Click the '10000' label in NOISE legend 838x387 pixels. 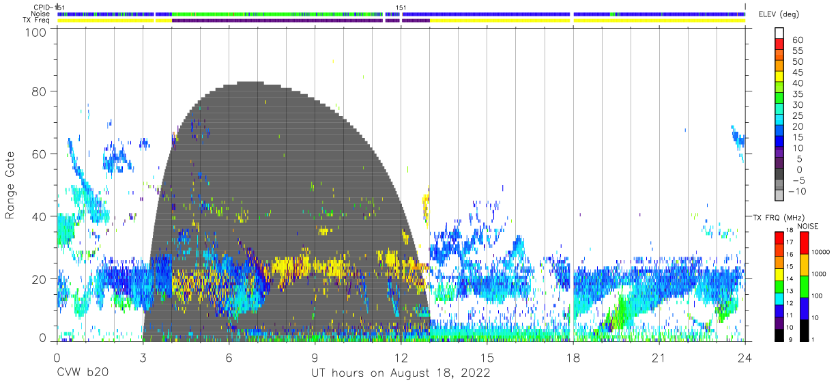pos(820,252)
